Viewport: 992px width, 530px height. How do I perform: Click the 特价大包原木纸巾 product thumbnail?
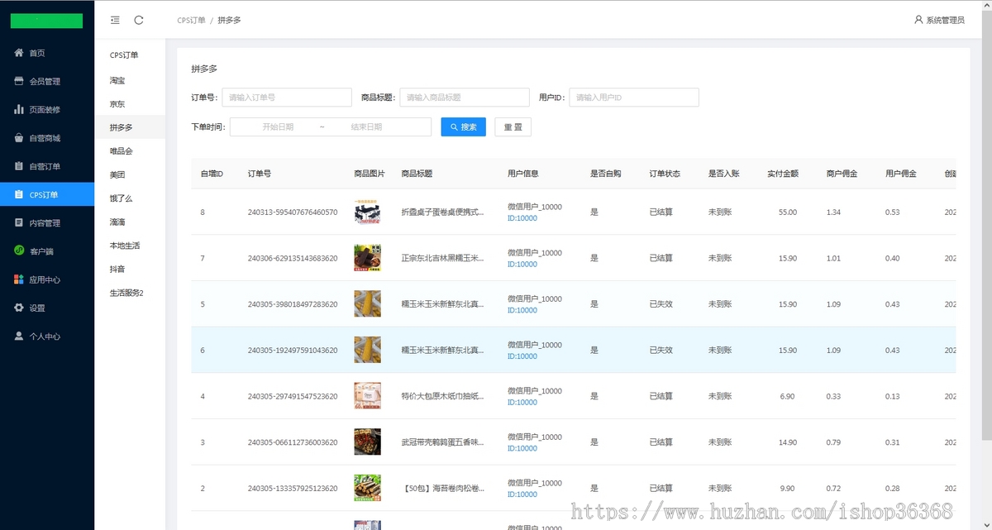(367, 396)
